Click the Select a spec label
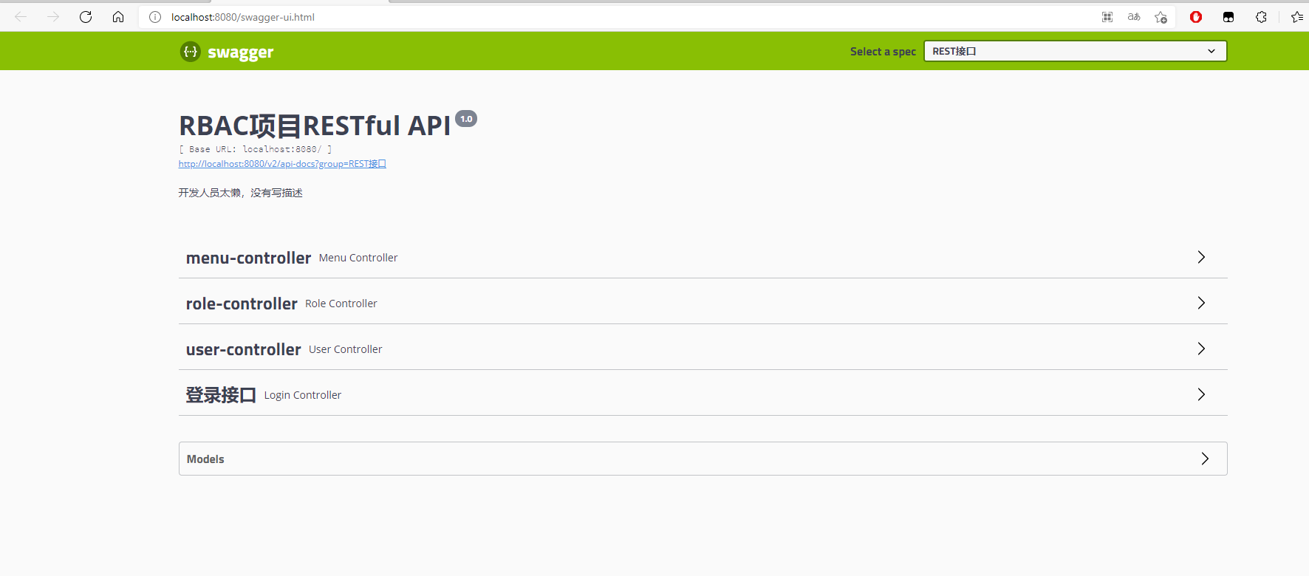This screenshot has width=1309, height=576. [883, 52]
